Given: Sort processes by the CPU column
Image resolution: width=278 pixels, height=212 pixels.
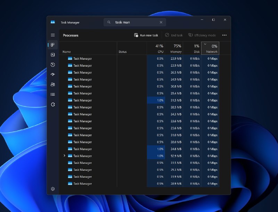Looking at the screenshot, I should (x=161, y=49).
